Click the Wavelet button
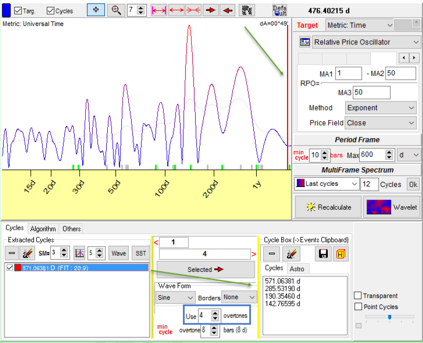 coord(392,207)
